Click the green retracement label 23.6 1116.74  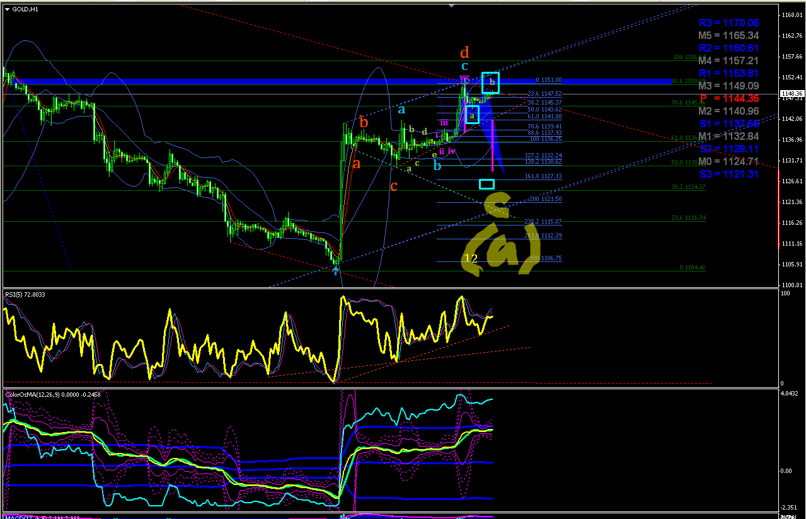point(688,217)
